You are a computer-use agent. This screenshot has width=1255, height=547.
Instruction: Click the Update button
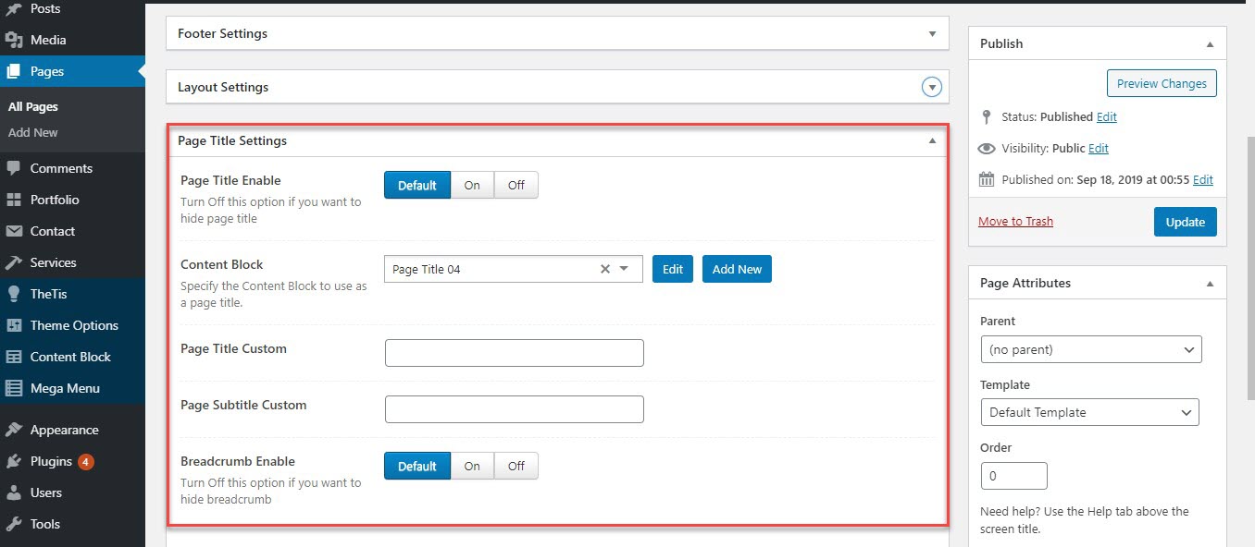(1186, 222)
